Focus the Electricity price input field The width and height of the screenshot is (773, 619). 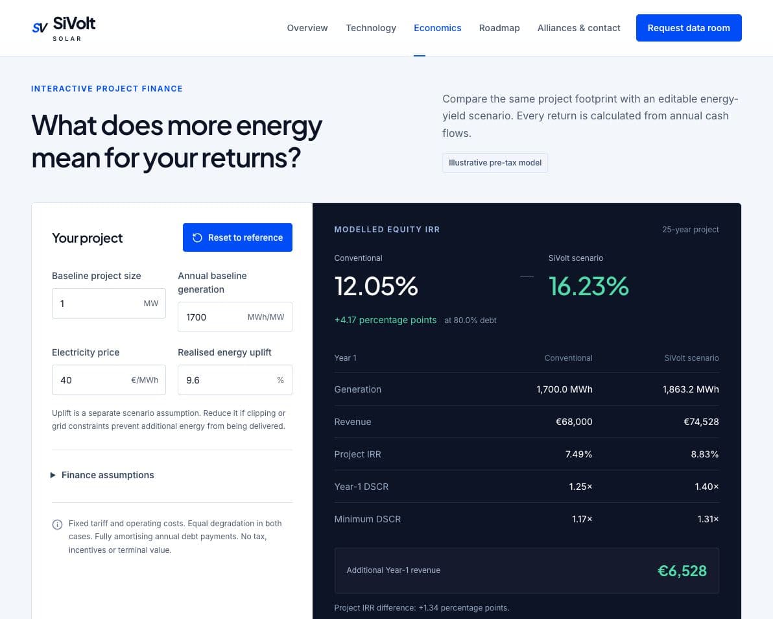coord(109,380)
